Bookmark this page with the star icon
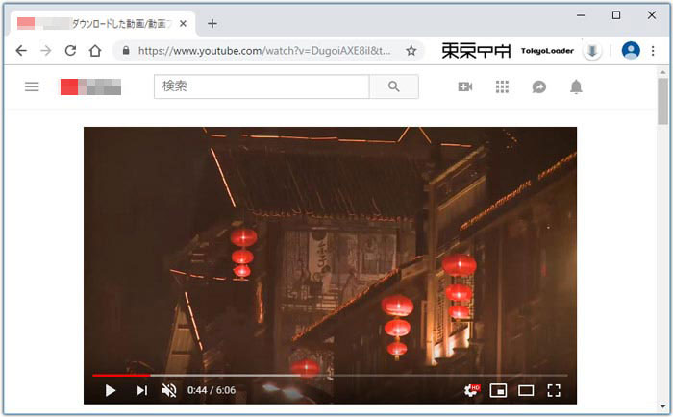This screenshot has height=417, width=673. [411, 51]
